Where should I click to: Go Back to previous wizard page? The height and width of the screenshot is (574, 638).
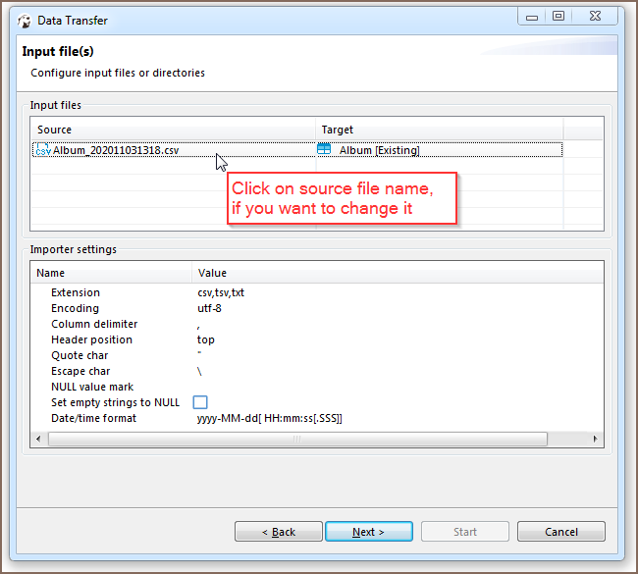tap(279, 532)
